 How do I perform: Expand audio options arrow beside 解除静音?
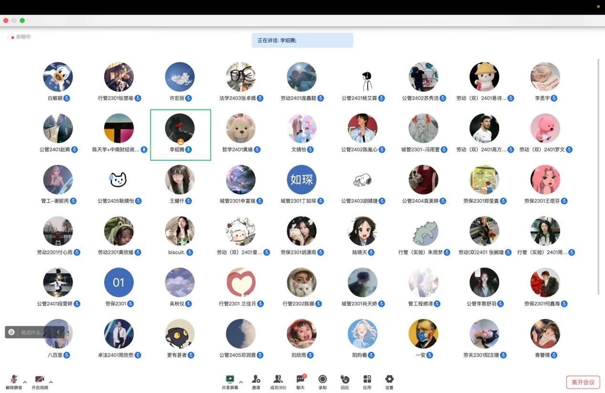pos(25,382)
